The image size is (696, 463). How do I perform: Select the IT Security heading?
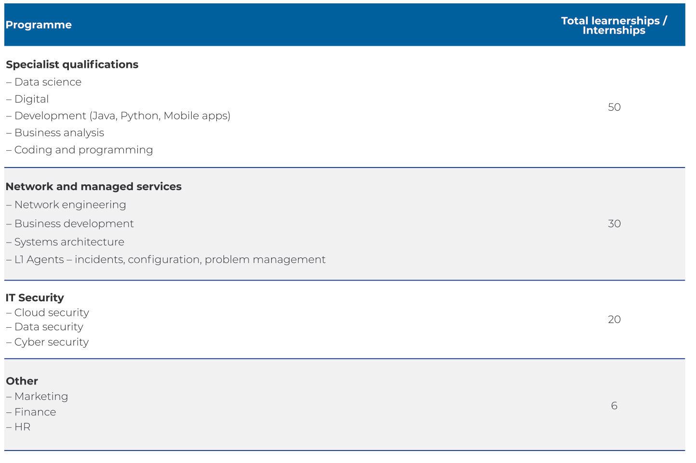[x=35, y=298]
